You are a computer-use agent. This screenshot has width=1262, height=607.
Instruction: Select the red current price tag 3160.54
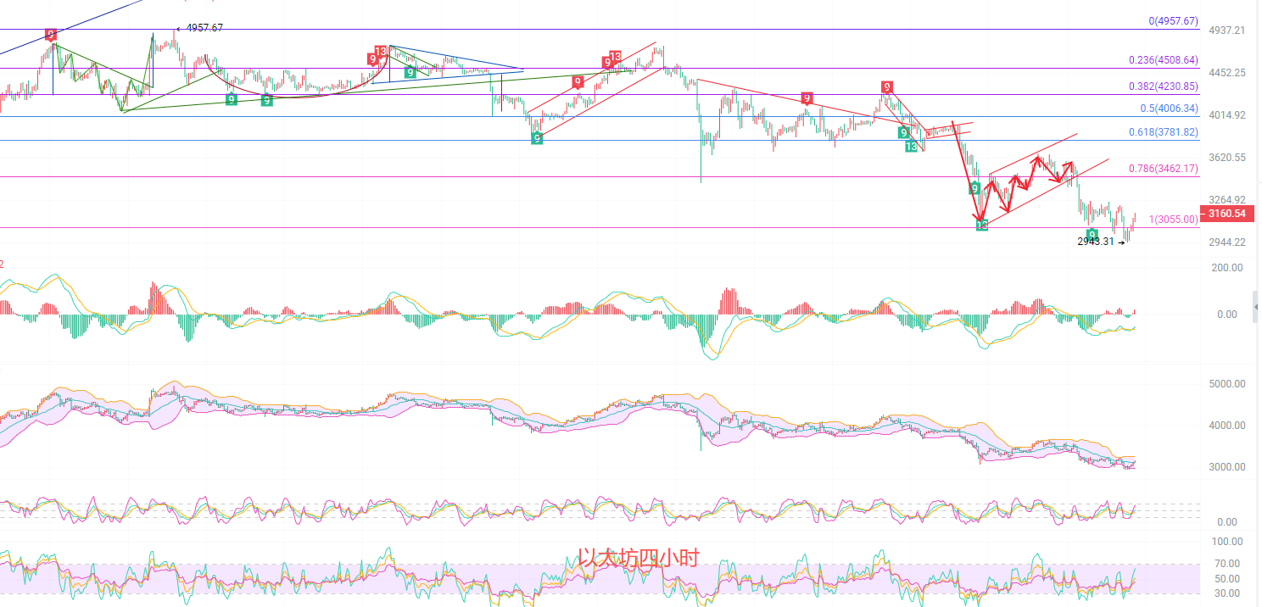pos(1226,214)
